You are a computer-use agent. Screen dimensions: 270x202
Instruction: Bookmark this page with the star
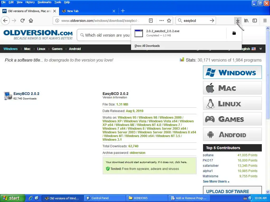(x=169, y=21)
